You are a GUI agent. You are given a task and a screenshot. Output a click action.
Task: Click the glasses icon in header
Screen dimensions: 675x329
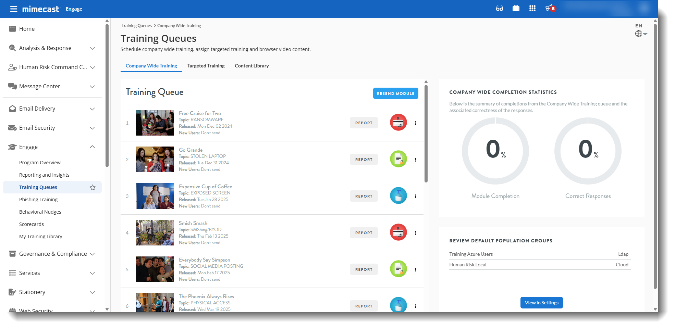500,9
